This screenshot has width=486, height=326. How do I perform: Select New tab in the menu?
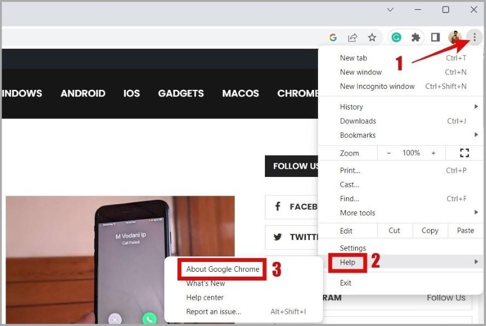pos(401,58)
